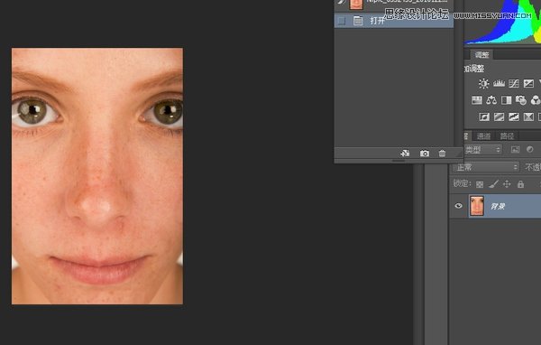Hide the 背景 layer with eye icon

(458, 206)
